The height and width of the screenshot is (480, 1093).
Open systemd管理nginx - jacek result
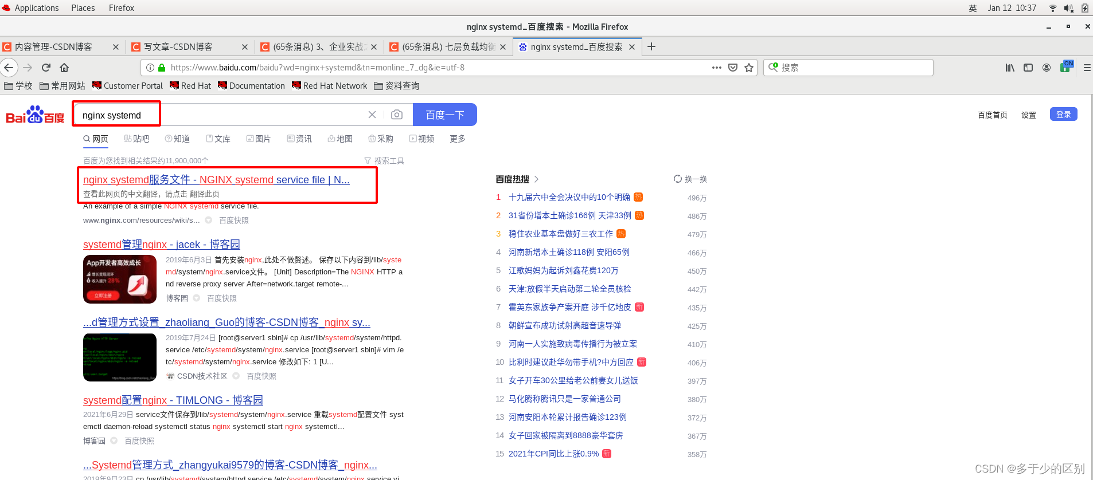point(162,245)
